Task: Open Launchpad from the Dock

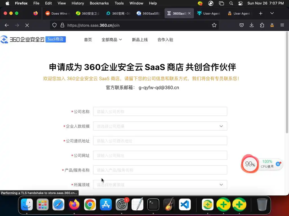Action: tap(43, 204)
